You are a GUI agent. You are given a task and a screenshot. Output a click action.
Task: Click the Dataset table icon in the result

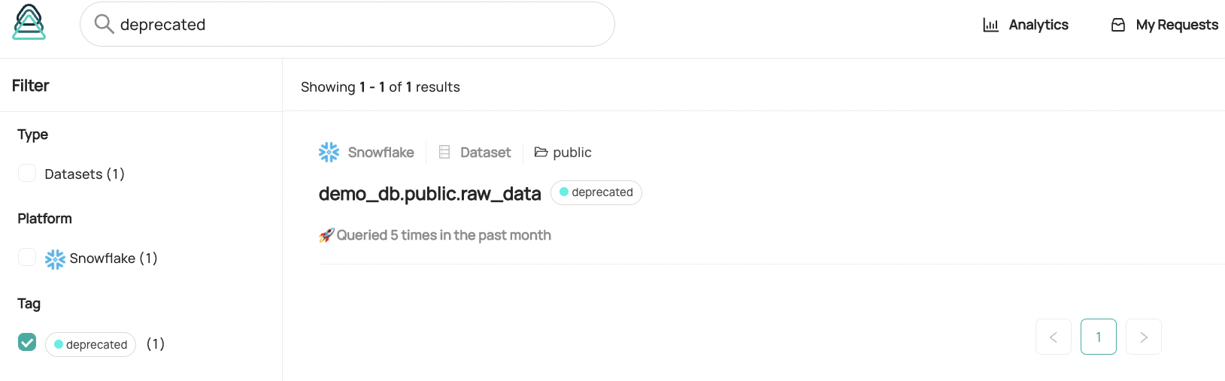[444, 153]
